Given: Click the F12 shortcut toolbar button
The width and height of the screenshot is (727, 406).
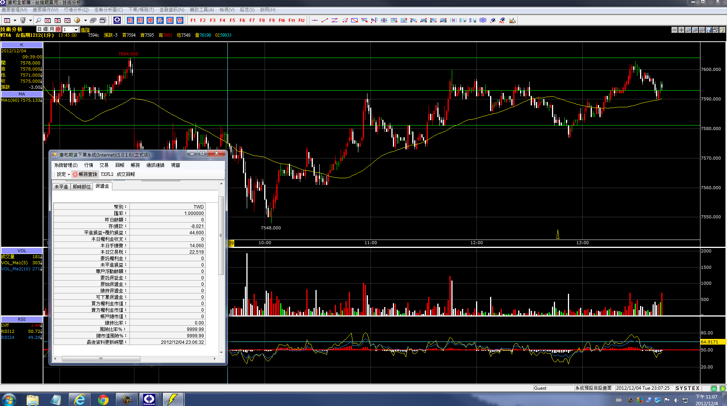Looking at the screenshot, I should [x=301, y=20].
